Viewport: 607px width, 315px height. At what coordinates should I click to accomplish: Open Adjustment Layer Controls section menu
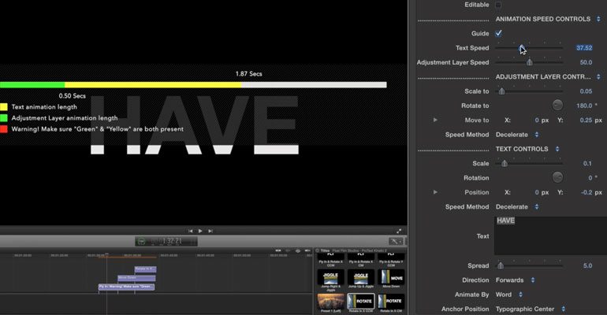pyautogui.click(x=598, y=76)
